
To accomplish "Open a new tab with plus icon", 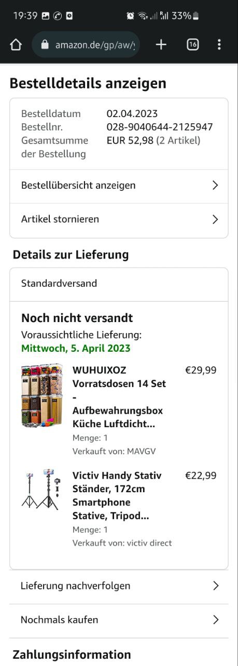I will 161,45.
